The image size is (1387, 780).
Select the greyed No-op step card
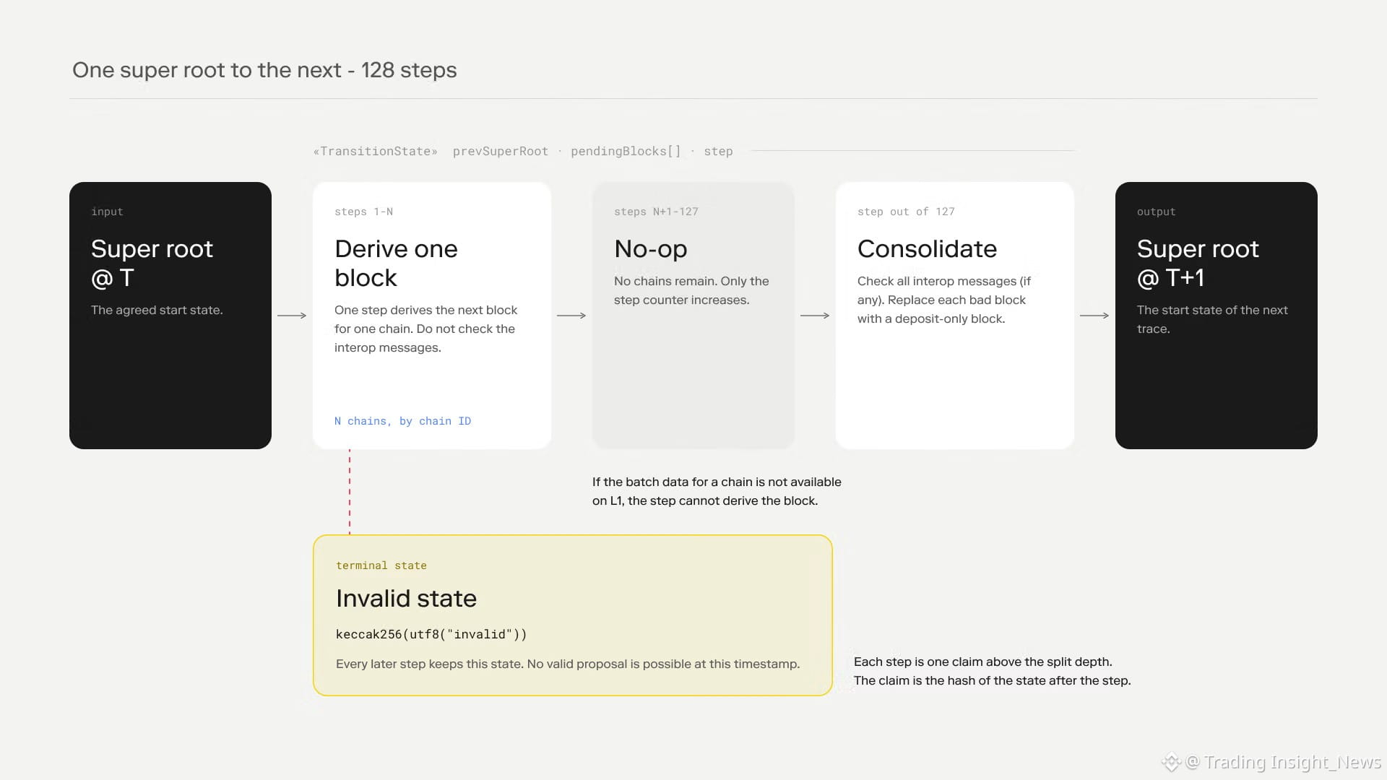coord(693,316)
